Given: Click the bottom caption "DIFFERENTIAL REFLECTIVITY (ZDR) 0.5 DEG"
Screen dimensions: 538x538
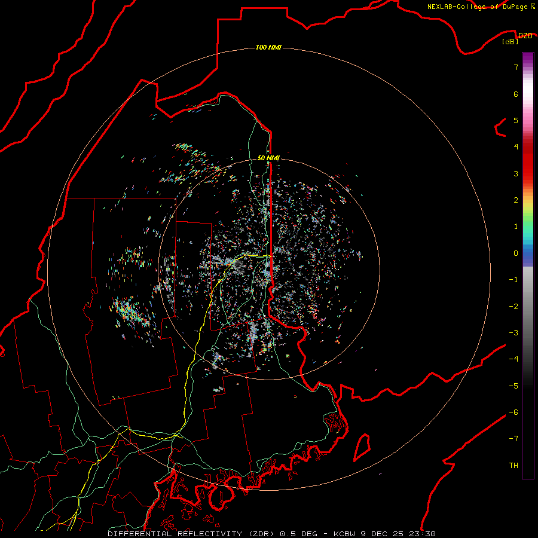Looking at the screenshot, I should [212, 534].
